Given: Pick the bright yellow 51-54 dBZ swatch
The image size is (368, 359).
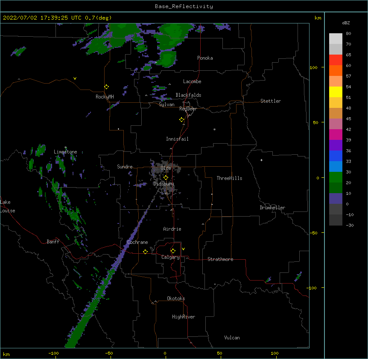Looking at the screenshot, I should [x=336, y=92].
